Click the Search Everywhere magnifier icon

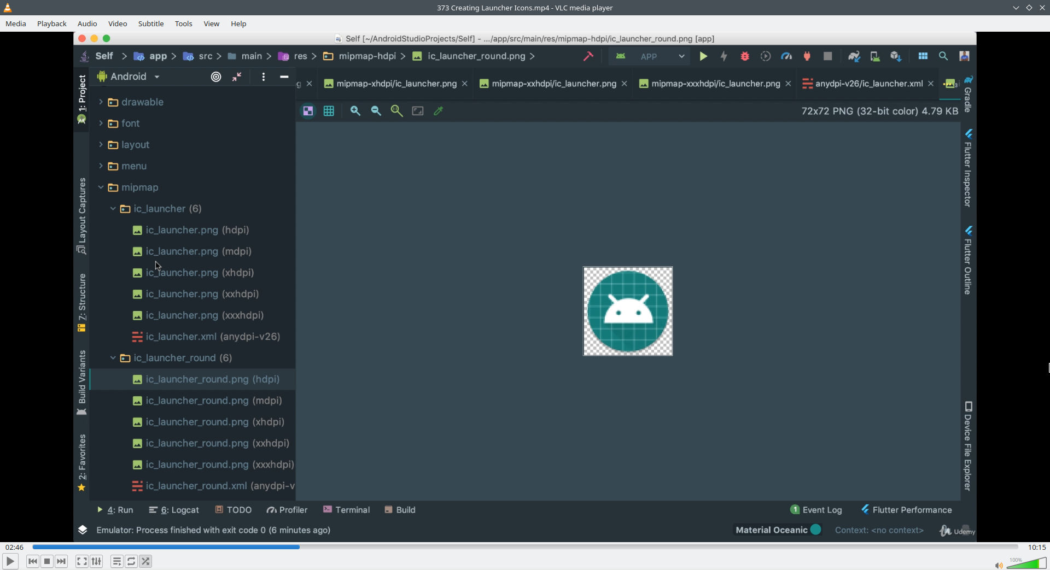[x=943, y=56]
